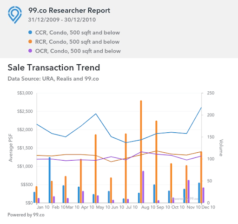This screenshot has height=224, width=238.
Task: Select 'RCR, Condo, 500 sqft and below' legend label
Action: coord(77,42)
